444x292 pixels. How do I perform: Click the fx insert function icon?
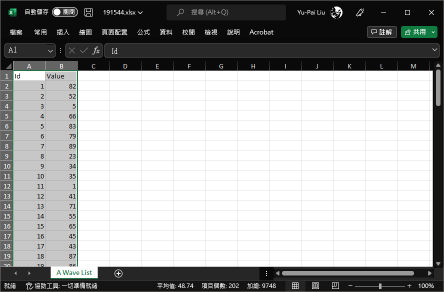[96, 50]
